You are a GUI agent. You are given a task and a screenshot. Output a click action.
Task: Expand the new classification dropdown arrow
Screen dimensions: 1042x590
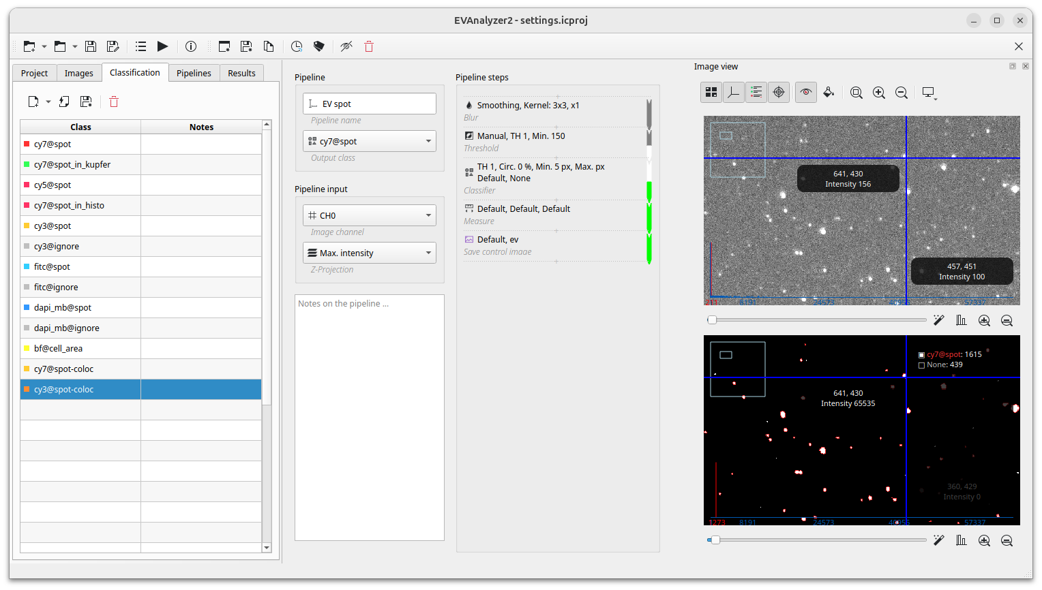pyautogui.click(x=48, y=102)
